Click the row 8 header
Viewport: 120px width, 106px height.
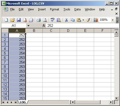click(x=5, y=67)
